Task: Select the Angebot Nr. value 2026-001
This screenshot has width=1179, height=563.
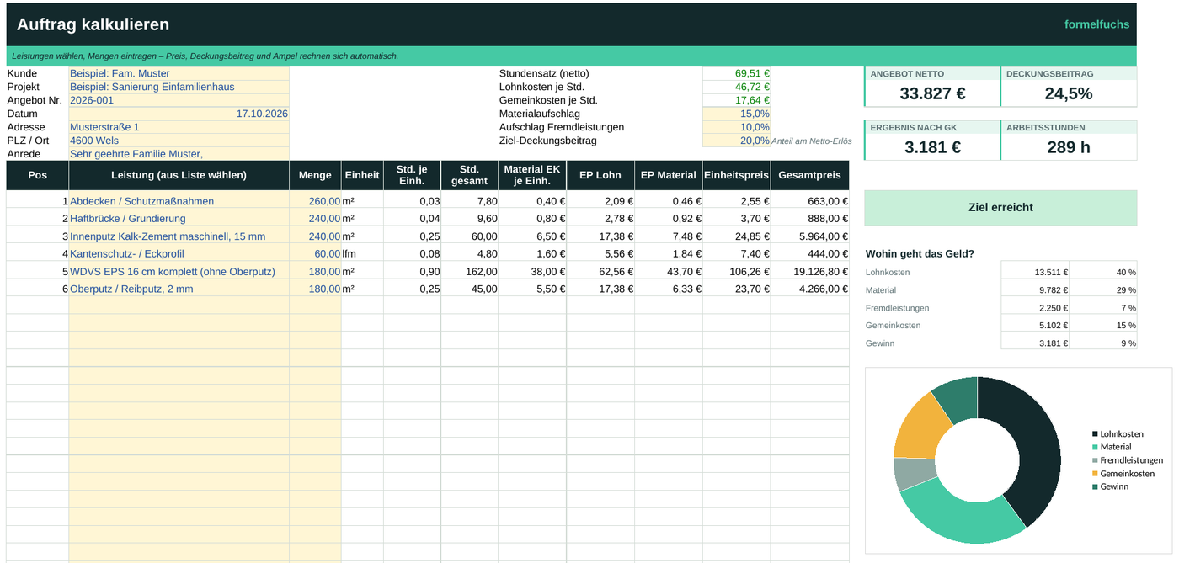Action: click(179, 100)
